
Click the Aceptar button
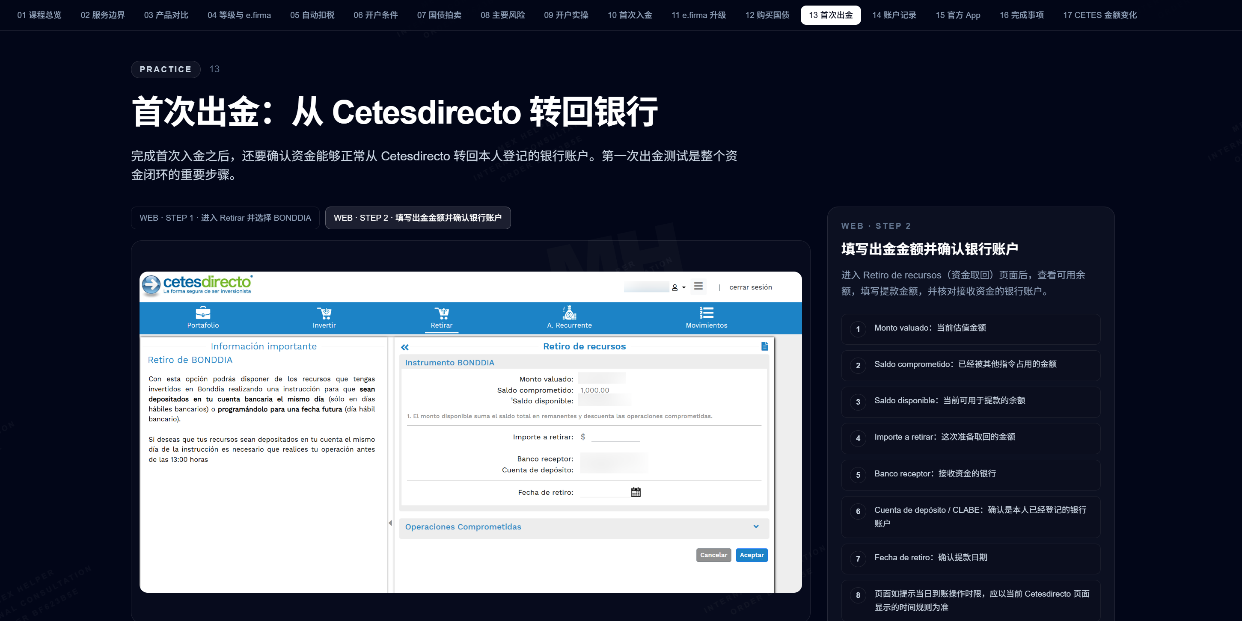(x=752, y=555)
